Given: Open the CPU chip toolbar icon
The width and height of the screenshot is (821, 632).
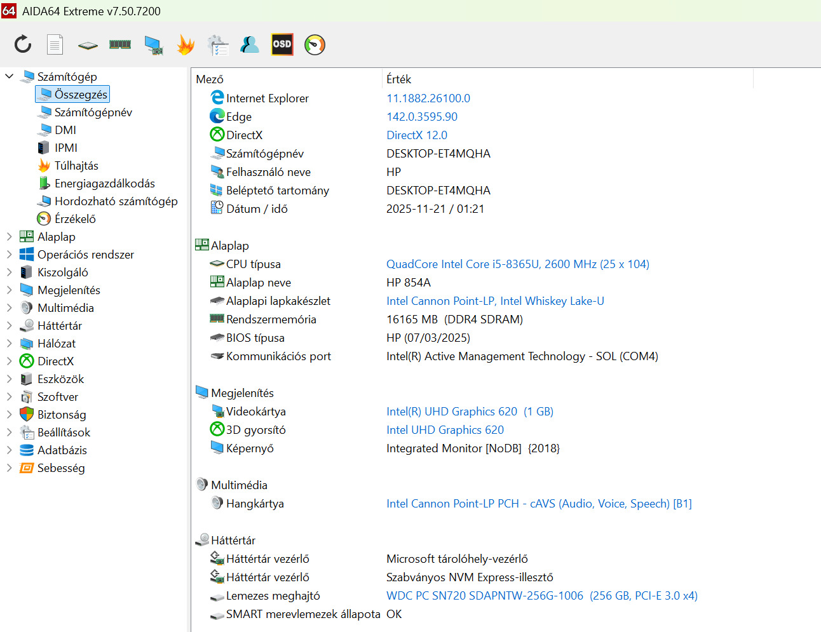Looking at the screenshot, I should pos(88,45).
